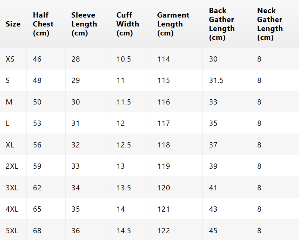Click the L size row label
This screenshot has height=240, width=299.
[x=7, y=123]
